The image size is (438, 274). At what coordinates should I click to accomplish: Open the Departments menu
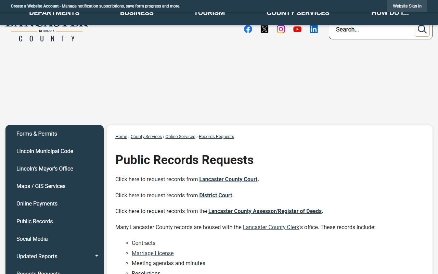pos(54,14)
